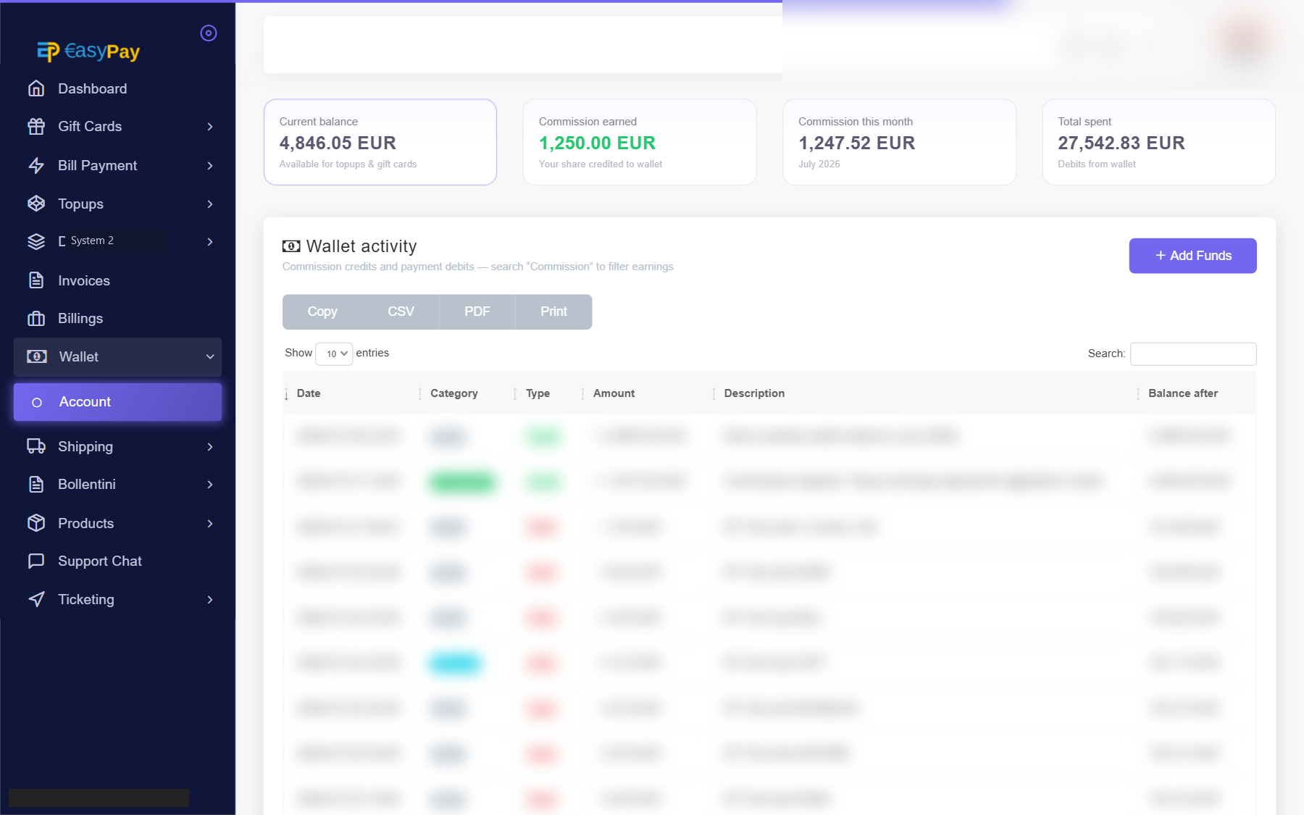Sort table by Amount column

click(x=645, y=393)
